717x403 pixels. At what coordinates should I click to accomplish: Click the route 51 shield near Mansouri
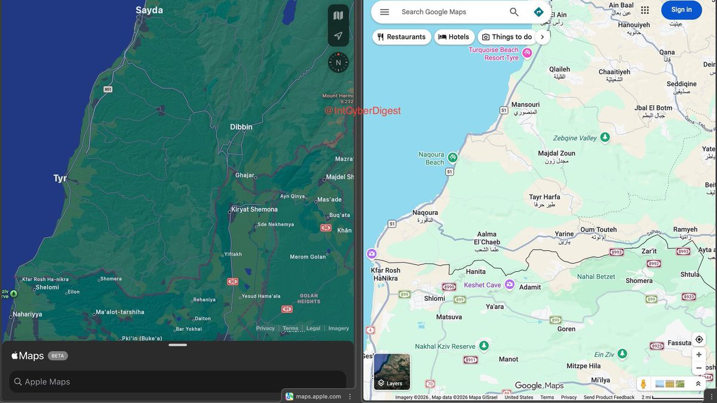pos(504,110)
